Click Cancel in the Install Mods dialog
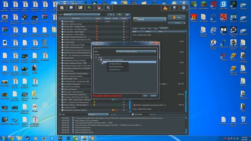251x141 pixels. [x=153, y=96]
